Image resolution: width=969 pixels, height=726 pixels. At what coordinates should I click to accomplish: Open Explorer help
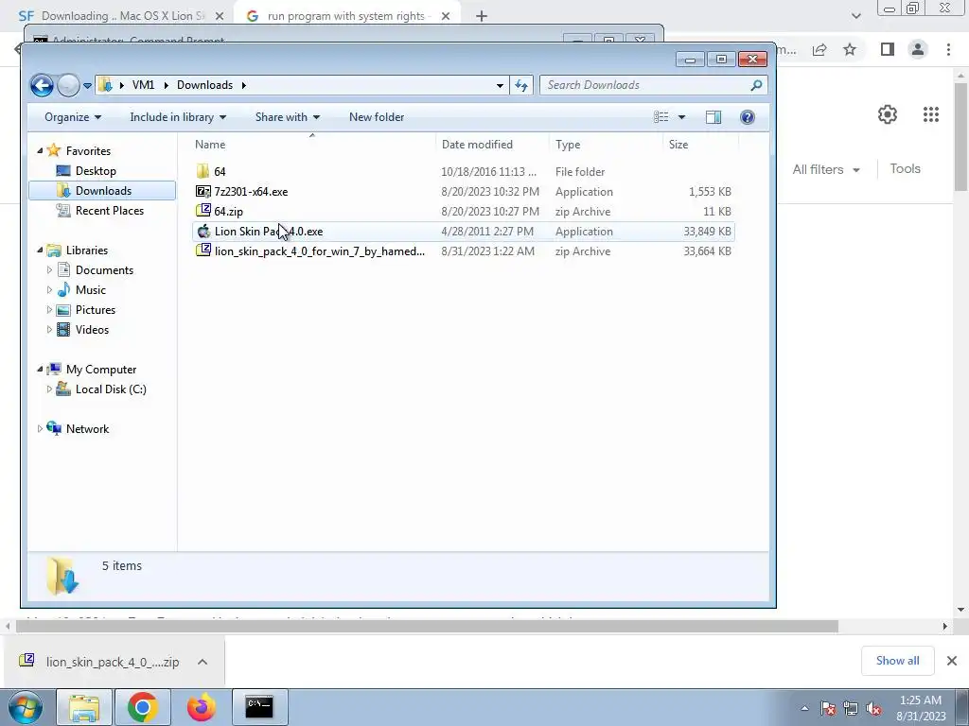coord(748,117)
